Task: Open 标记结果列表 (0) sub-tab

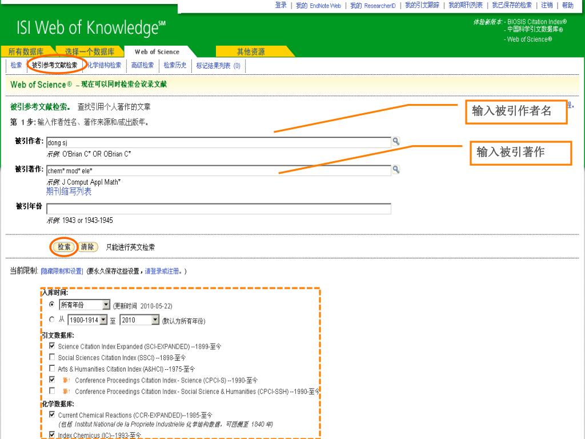Action: tap(218, 65)
